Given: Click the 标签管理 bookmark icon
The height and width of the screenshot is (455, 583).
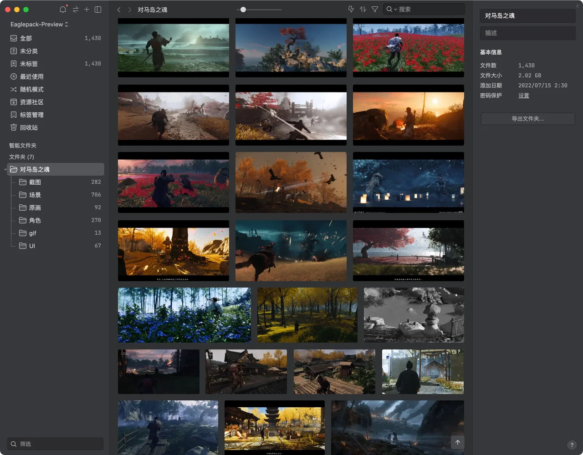Looking at the screenshot, I should pos(14,115).
